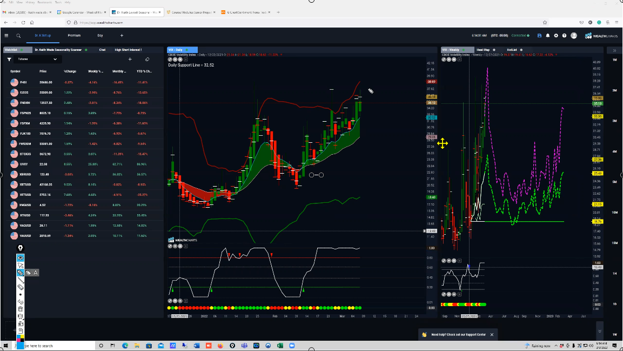Choose the text 'A' annotation option
Image resolution: width=623 pixels, height=351 pixels.
pyautogui.click(x=36, y=272)
